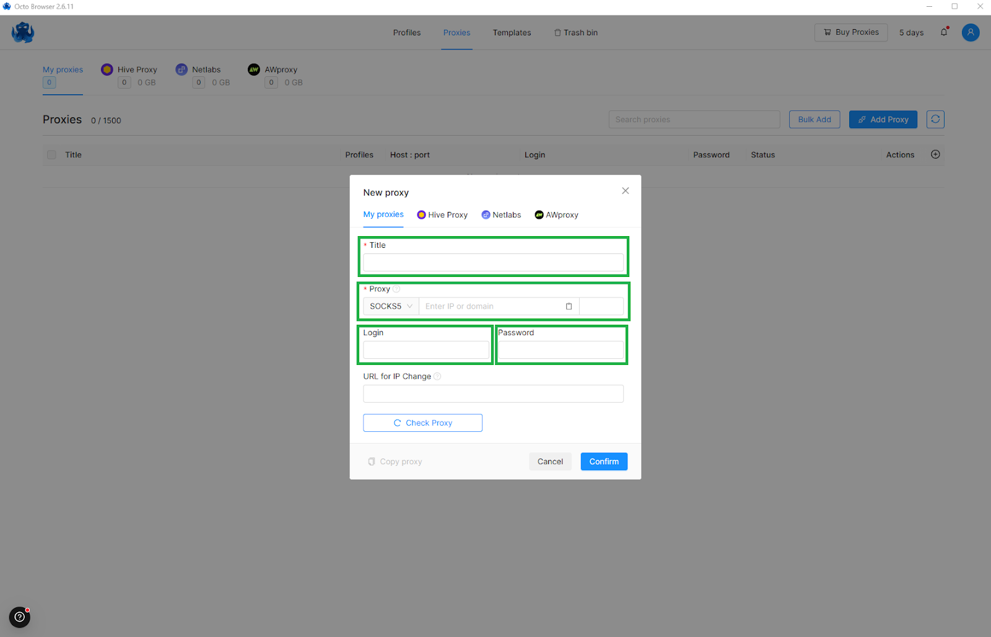
Task: Switch to My proxies tab in dialog
Action: point(383,214)
